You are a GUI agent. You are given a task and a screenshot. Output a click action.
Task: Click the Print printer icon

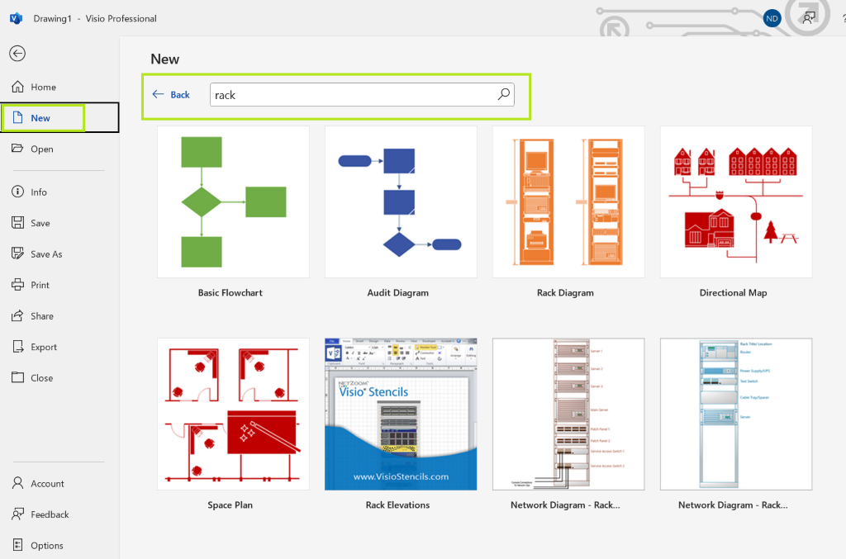[18, 285]
